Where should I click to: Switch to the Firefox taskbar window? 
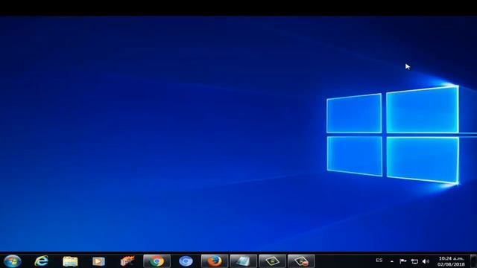click(x=215, y=261)
